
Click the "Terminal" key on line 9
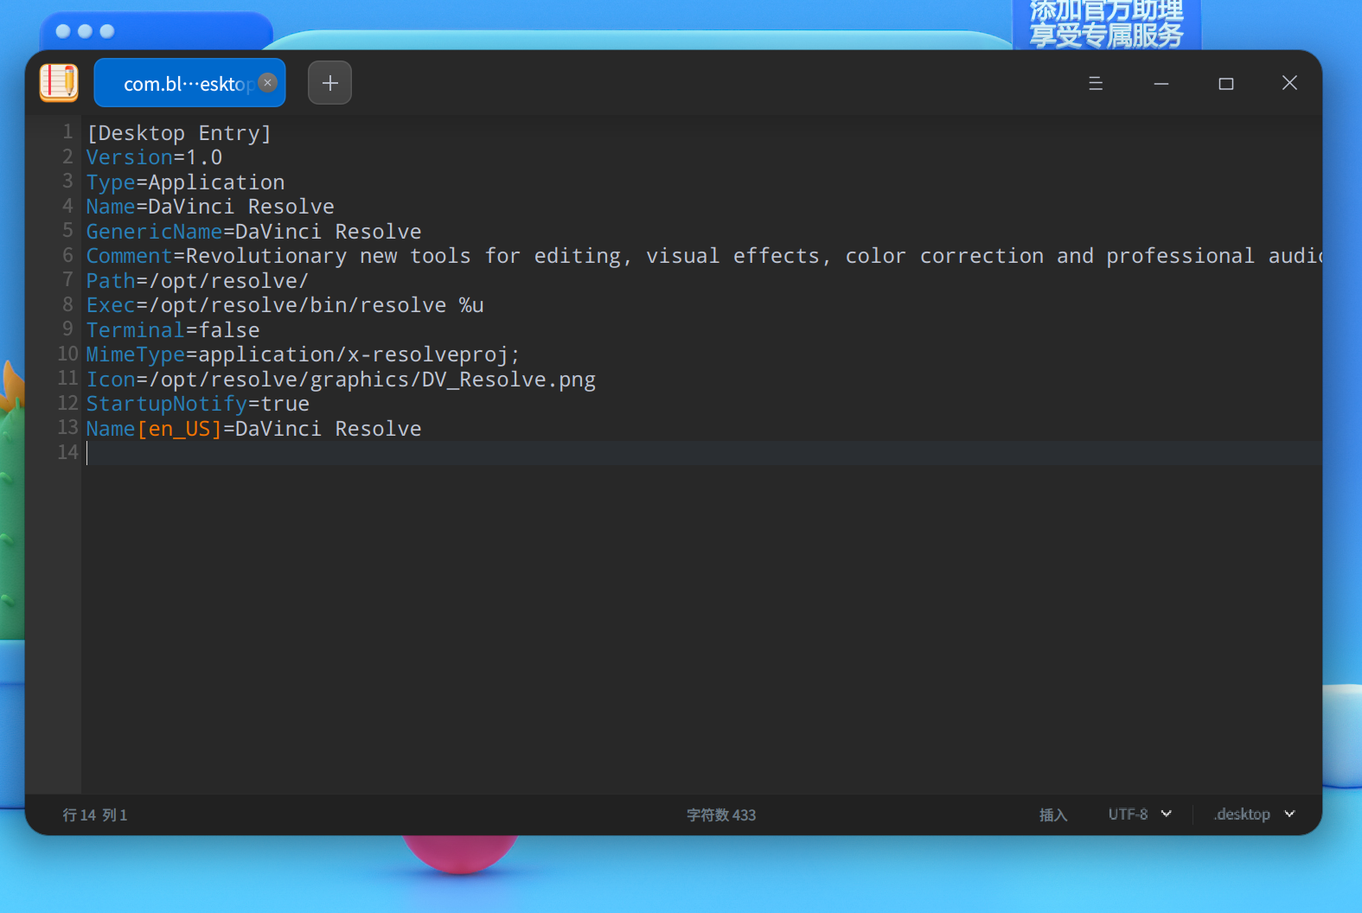(x=136, y=330)
